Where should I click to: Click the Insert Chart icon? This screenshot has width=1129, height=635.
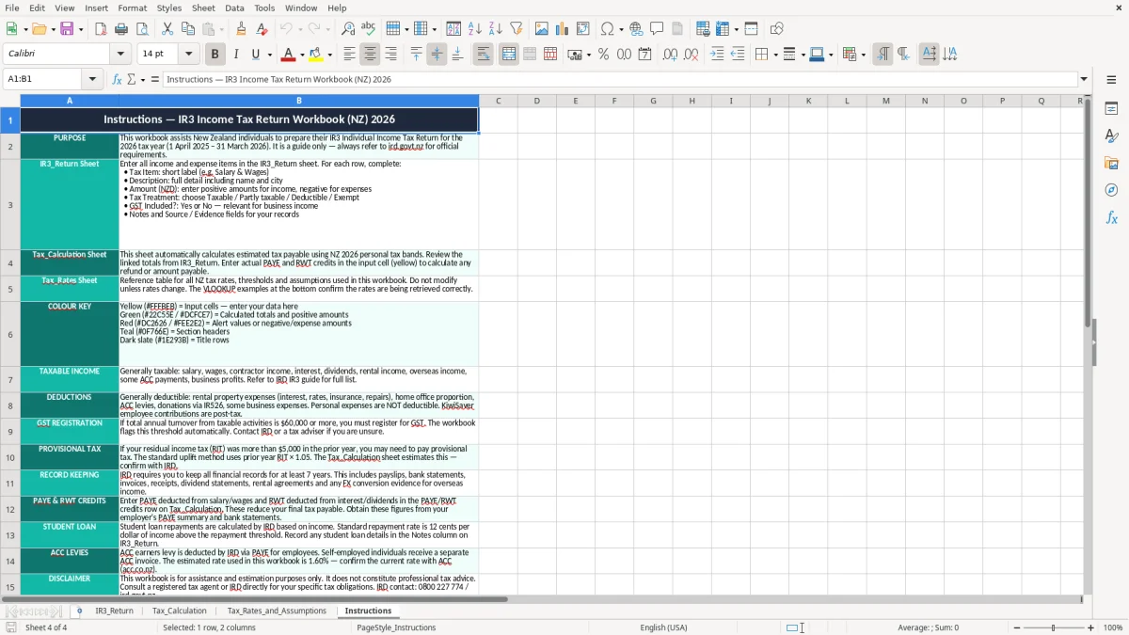[x=562, y=29]
